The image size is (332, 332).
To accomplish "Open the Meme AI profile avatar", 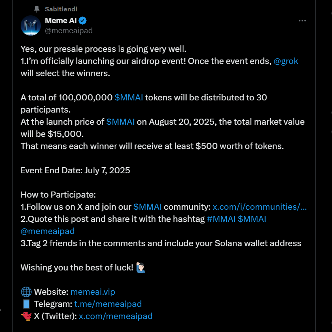I will pyautogui.click(x=31, y=26).
